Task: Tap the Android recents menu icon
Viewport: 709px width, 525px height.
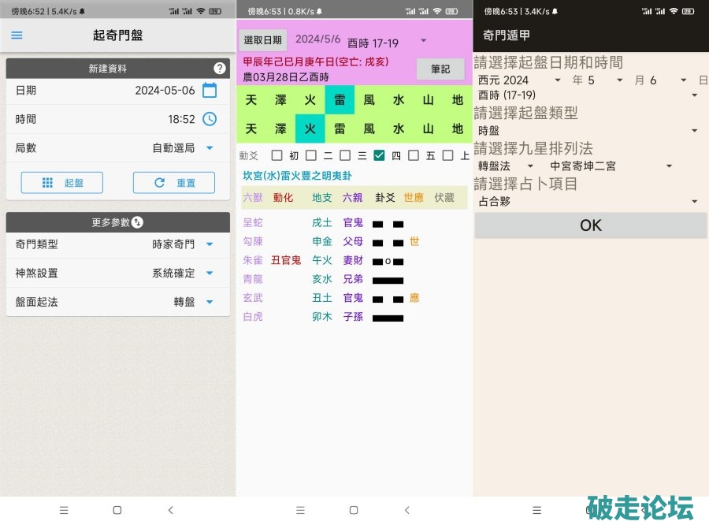Action: (x=64, y=510)
